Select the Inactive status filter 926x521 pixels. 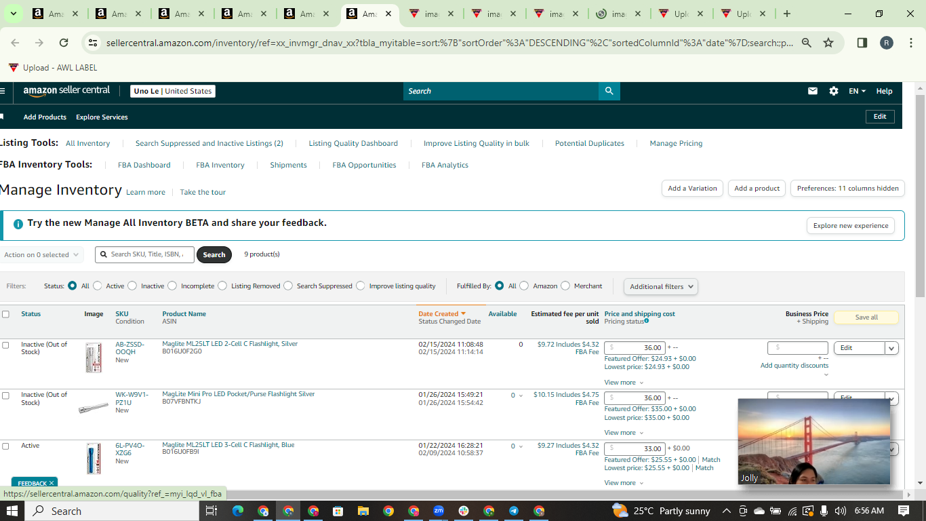[x=132, y=286]
